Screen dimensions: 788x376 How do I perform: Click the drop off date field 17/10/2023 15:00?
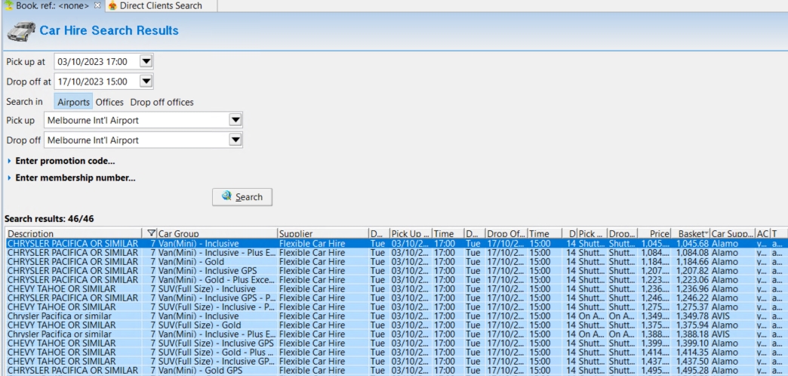96,82
